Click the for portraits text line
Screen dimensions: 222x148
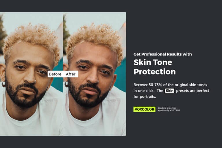(145, 97)
